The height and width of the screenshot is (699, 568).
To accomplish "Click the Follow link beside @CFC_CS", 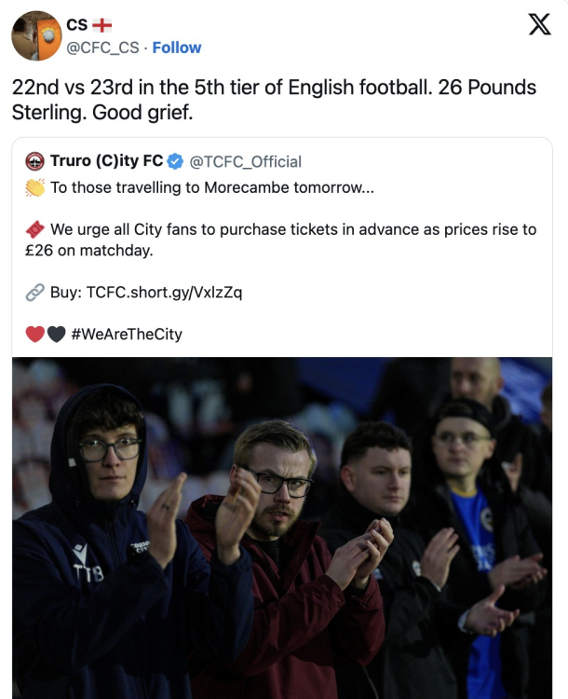I will pyautogui.click(x=177, y=48).
